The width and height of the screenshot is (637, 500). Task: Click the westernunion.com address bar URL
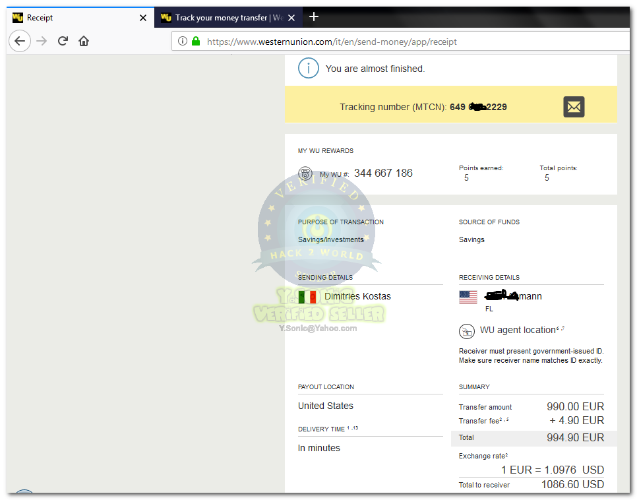pyautogui.click(x=332, y=42)
